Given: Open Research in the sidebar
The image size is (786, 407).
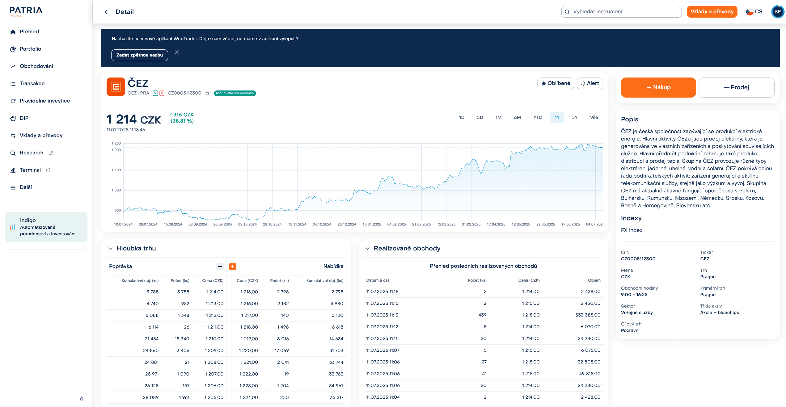Looking at the screenshot, I should point(32,153).
